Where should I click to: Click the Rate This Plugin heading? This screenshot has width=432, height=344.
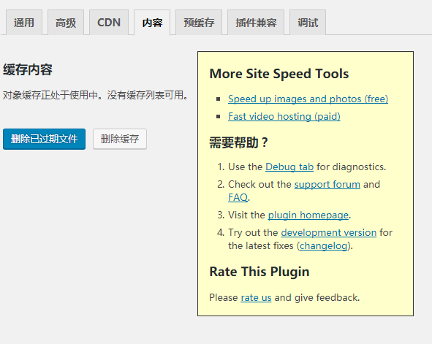coord(259,272)
